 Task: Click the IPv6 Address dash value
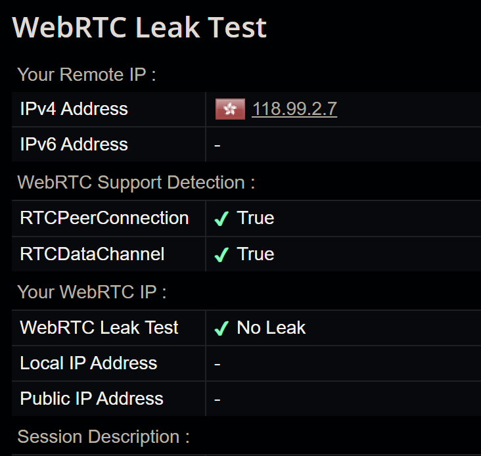point(218,145)
